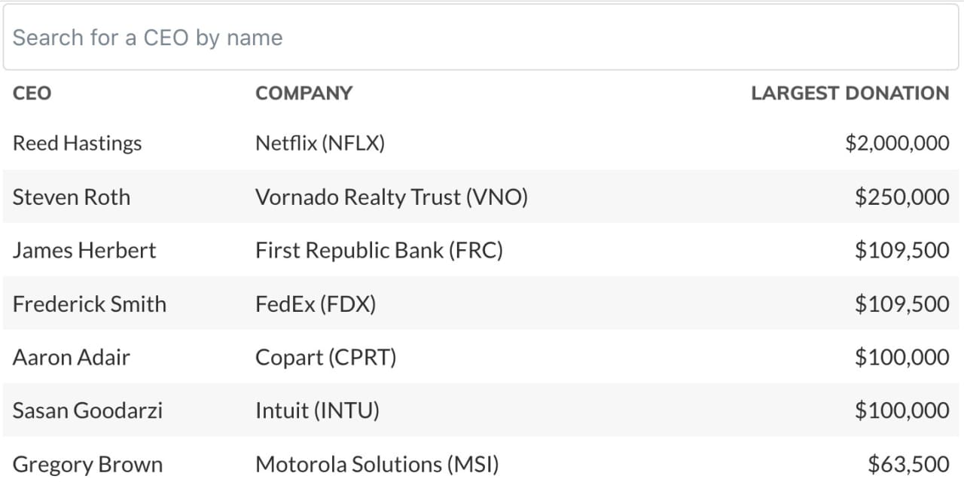Sort by the COMPANY column header
Screen dimensions: 964x482
(304, 93)
